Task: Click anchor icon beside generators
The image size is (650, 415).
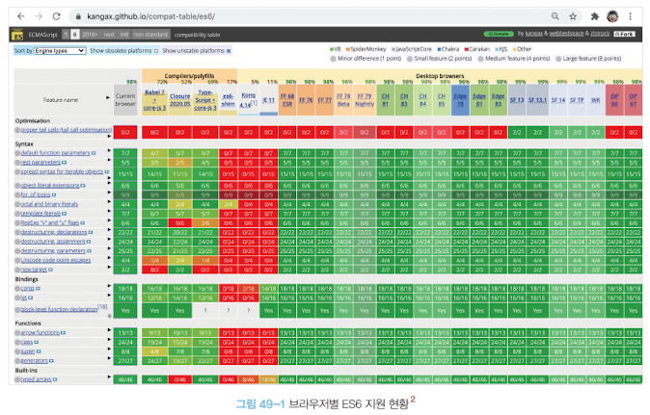Action: [51, 361]
